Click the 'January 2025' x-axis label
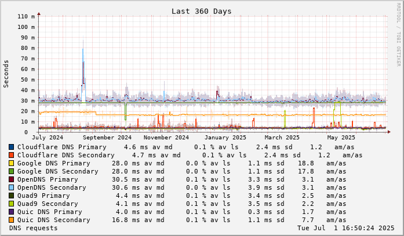Image resolution: width=404 pixels, height=236 pixels. [225, 137]
